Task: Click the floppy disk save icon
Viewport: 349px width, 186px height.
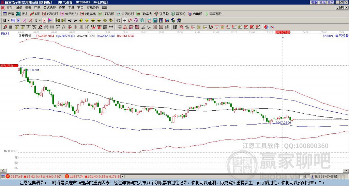Action: coord(167,21)
